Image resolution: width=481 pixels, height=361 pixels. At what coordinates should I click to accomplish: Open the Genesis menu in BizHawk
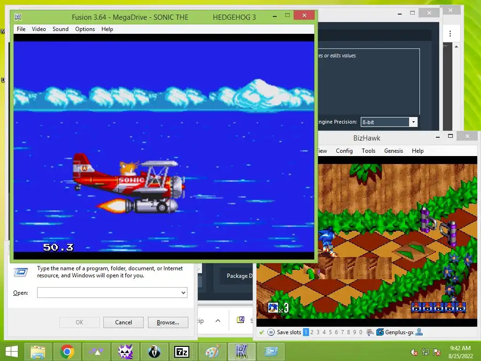pos(394,151)
